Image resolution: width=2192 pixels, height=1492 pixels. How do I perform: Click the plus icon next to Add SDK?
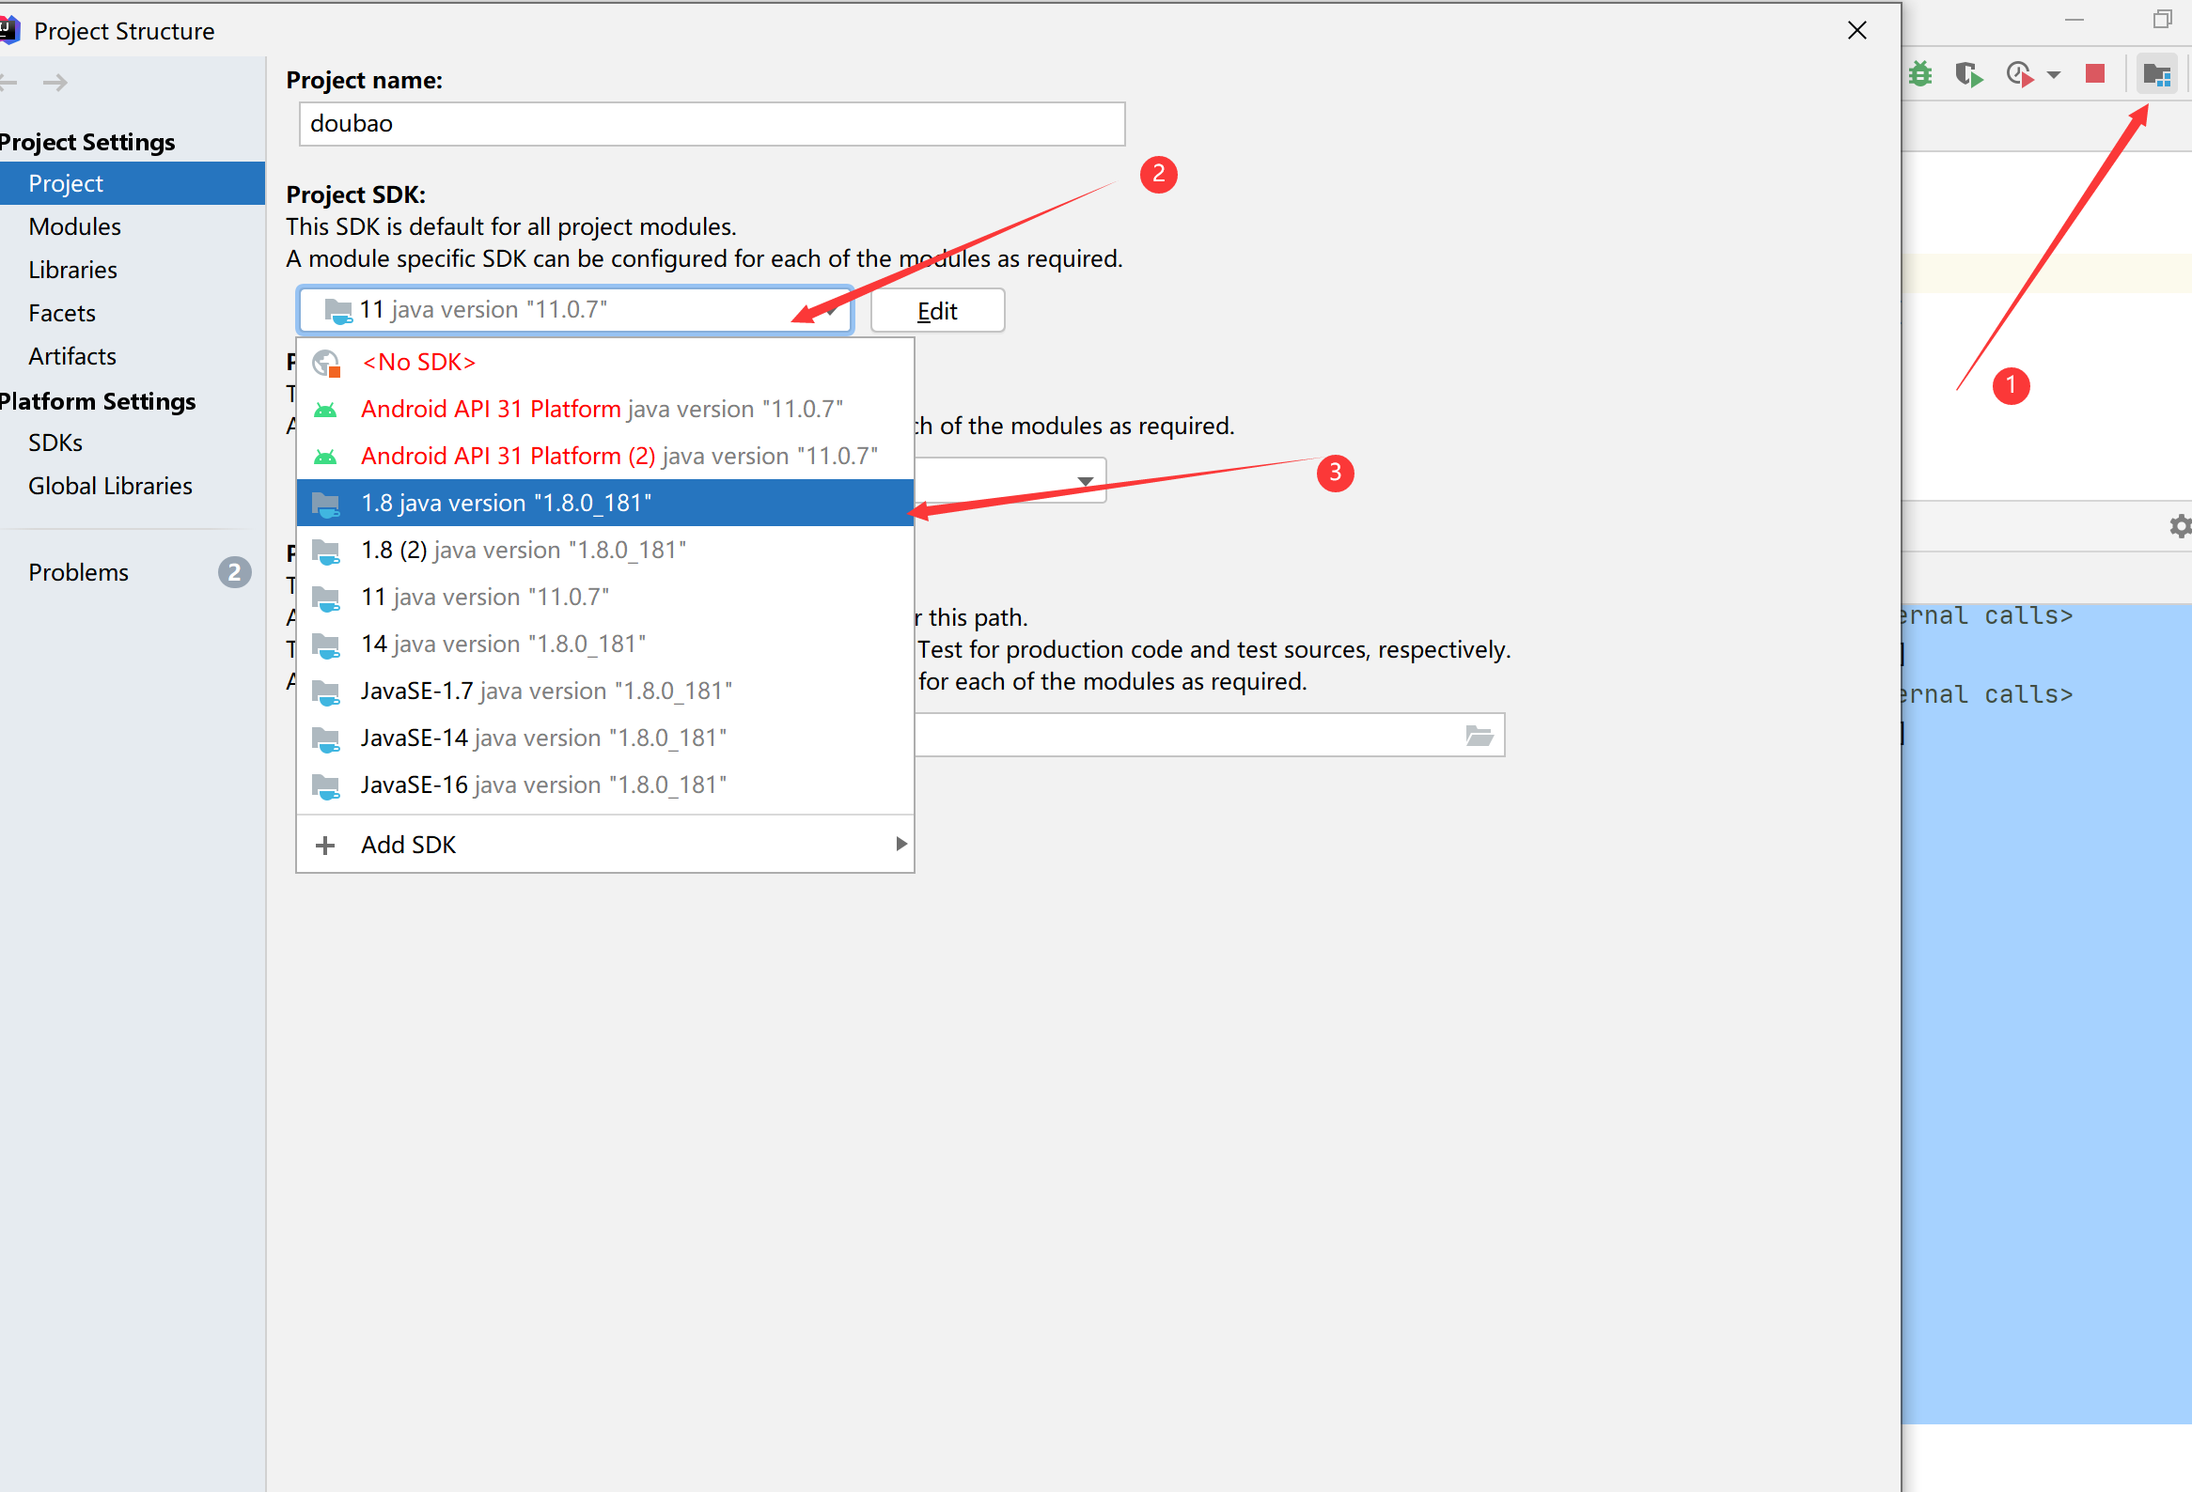(326, 844)
